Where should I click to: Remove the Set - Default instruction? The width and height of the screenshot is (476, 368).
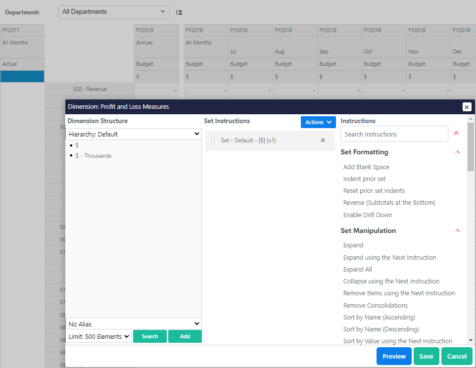pyautogui.click(x=323, y=140)
